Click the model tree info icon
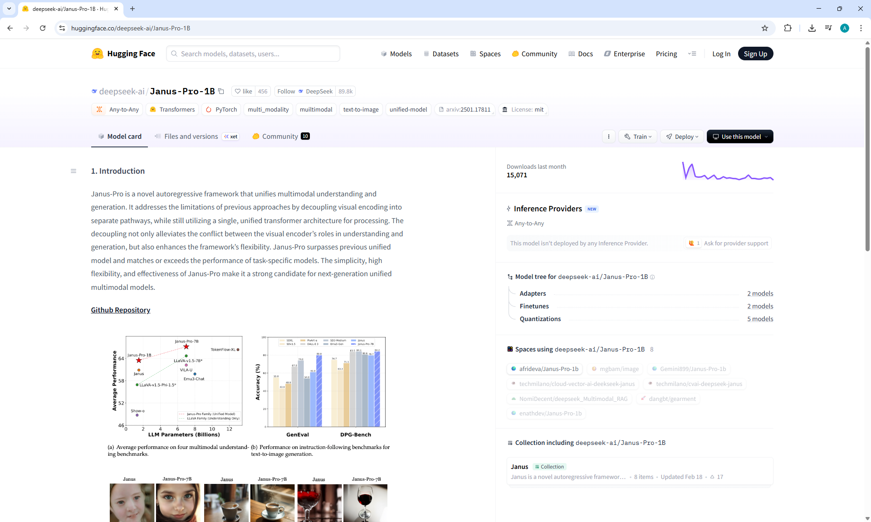Viewport: 871px width, 522px height. tap(652, 277)
